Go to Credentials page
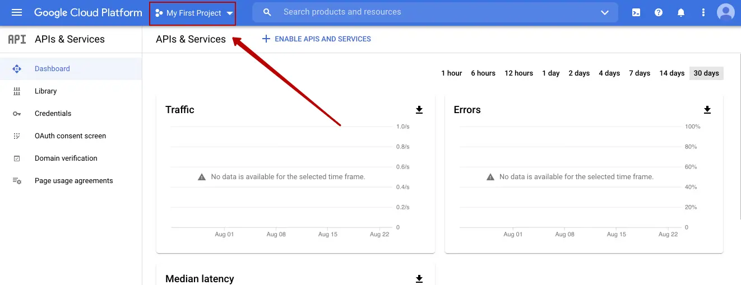741x285 pixels. (53, 114)
